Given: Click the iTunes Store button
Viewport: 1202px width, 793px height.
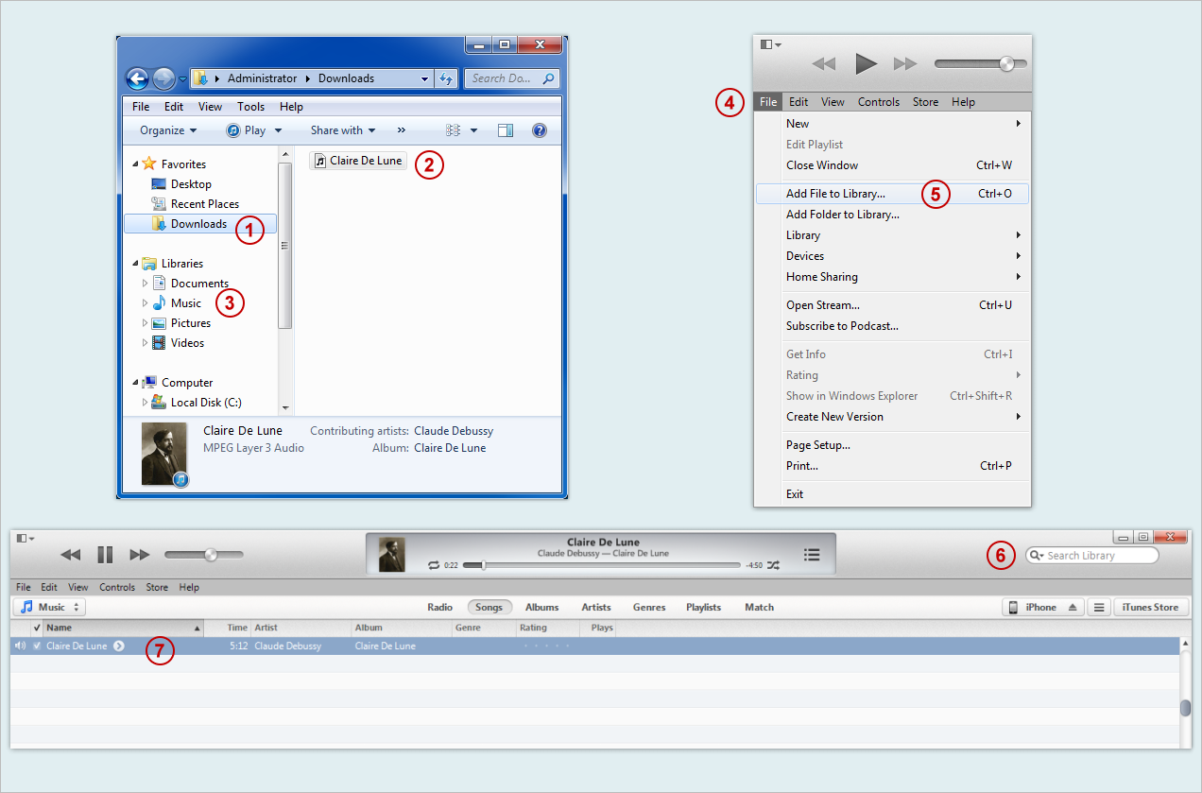Looking at the screenshot, I should coord(1151,608).
